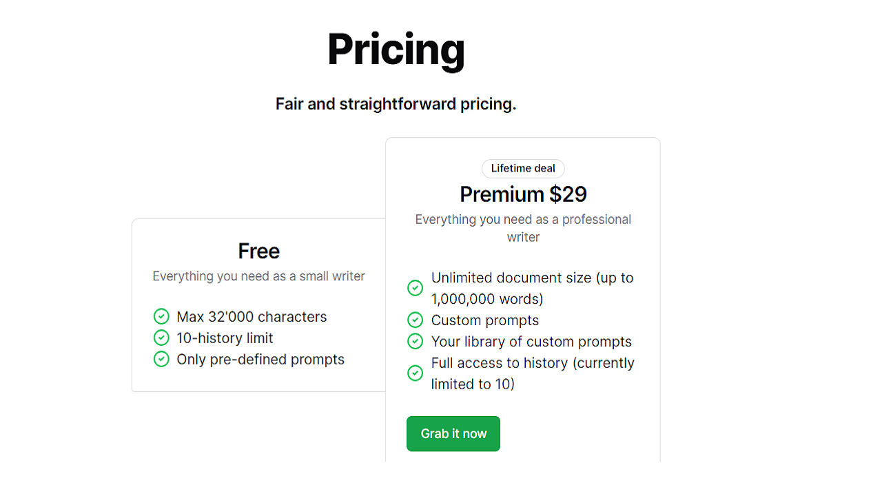Image resolution: width=882 pixels, height=496 pixels.
Task: Click the Custom prompts feature text
Action: pos(485,320)
